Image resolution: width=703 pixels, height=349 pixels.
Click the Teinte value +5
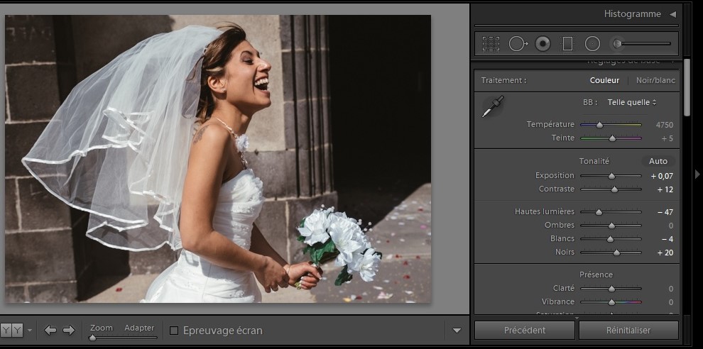tap(667, 138)
